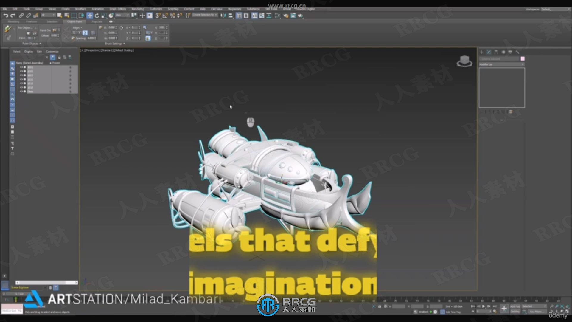This screenshot has width=572, height=322.
Task: Click the Align tool icon
Action: pyautogui.click(x=231, y=16)
